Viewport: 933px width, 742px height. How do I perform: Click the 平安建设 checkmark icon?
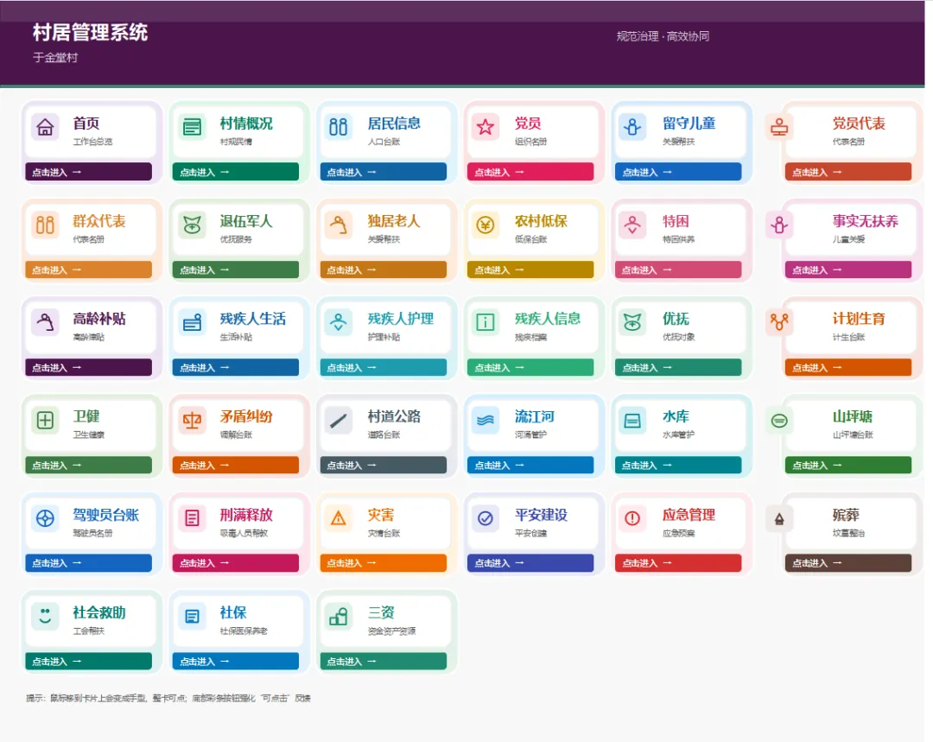(x=486, y=518)
